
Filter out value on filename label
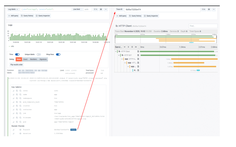(20, 117)
